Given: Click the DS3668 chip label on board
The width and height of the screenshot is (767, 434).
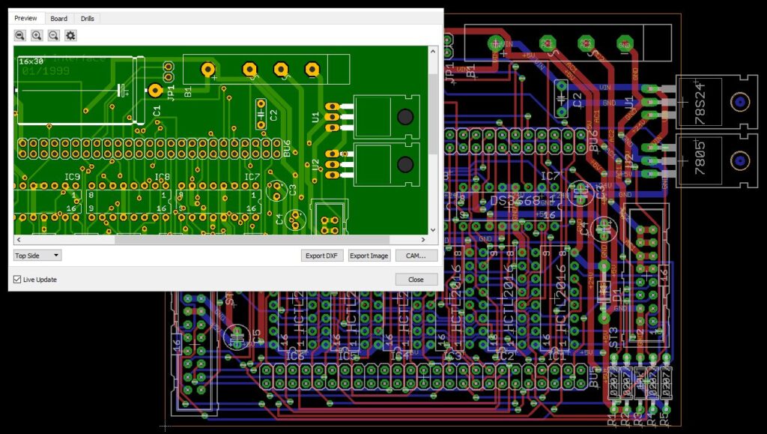Looking at the screenshot, I should click(515, 201).
